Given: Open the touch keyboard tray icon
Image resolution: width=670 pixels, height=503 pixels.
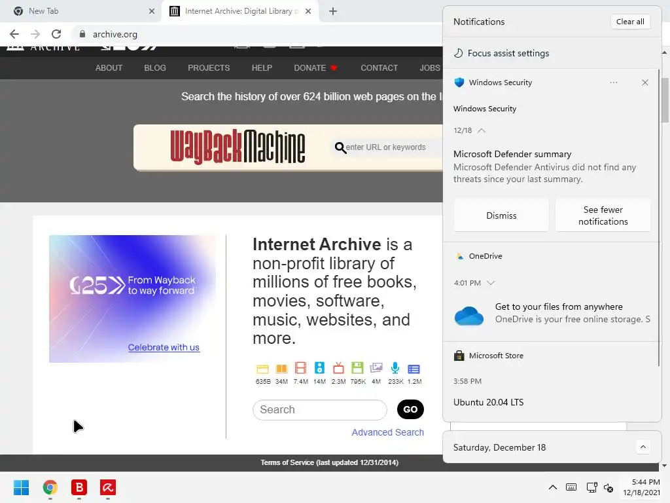Looking at the screenshot, I should [571, 487].
